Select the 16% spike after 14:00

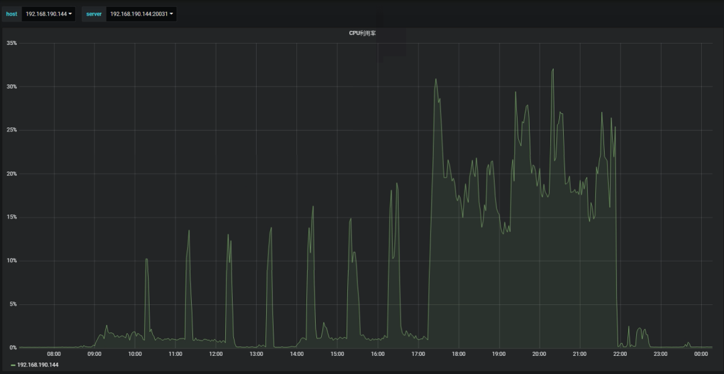pyautogui.click(x=312, y=207)
